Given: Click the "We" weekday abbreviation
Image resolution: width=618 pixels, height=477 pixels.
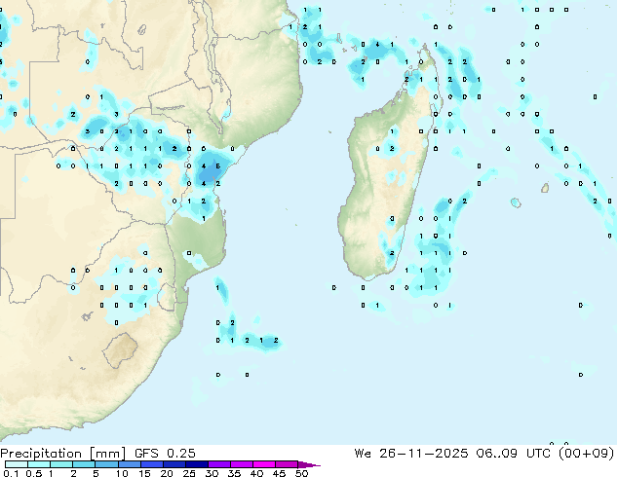Looking at the screenshot, I should tap(363, 454).
